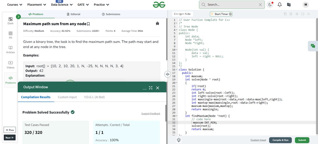Click line 32 maxsum=INT_MIN in editor
The width and height of the screenshot is (318, 144).
click(x=205, y=123)
